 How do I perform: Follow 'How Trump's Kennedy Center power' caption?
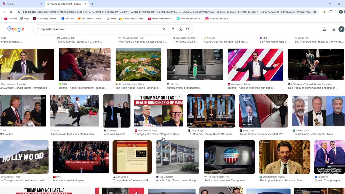(143, 42)
